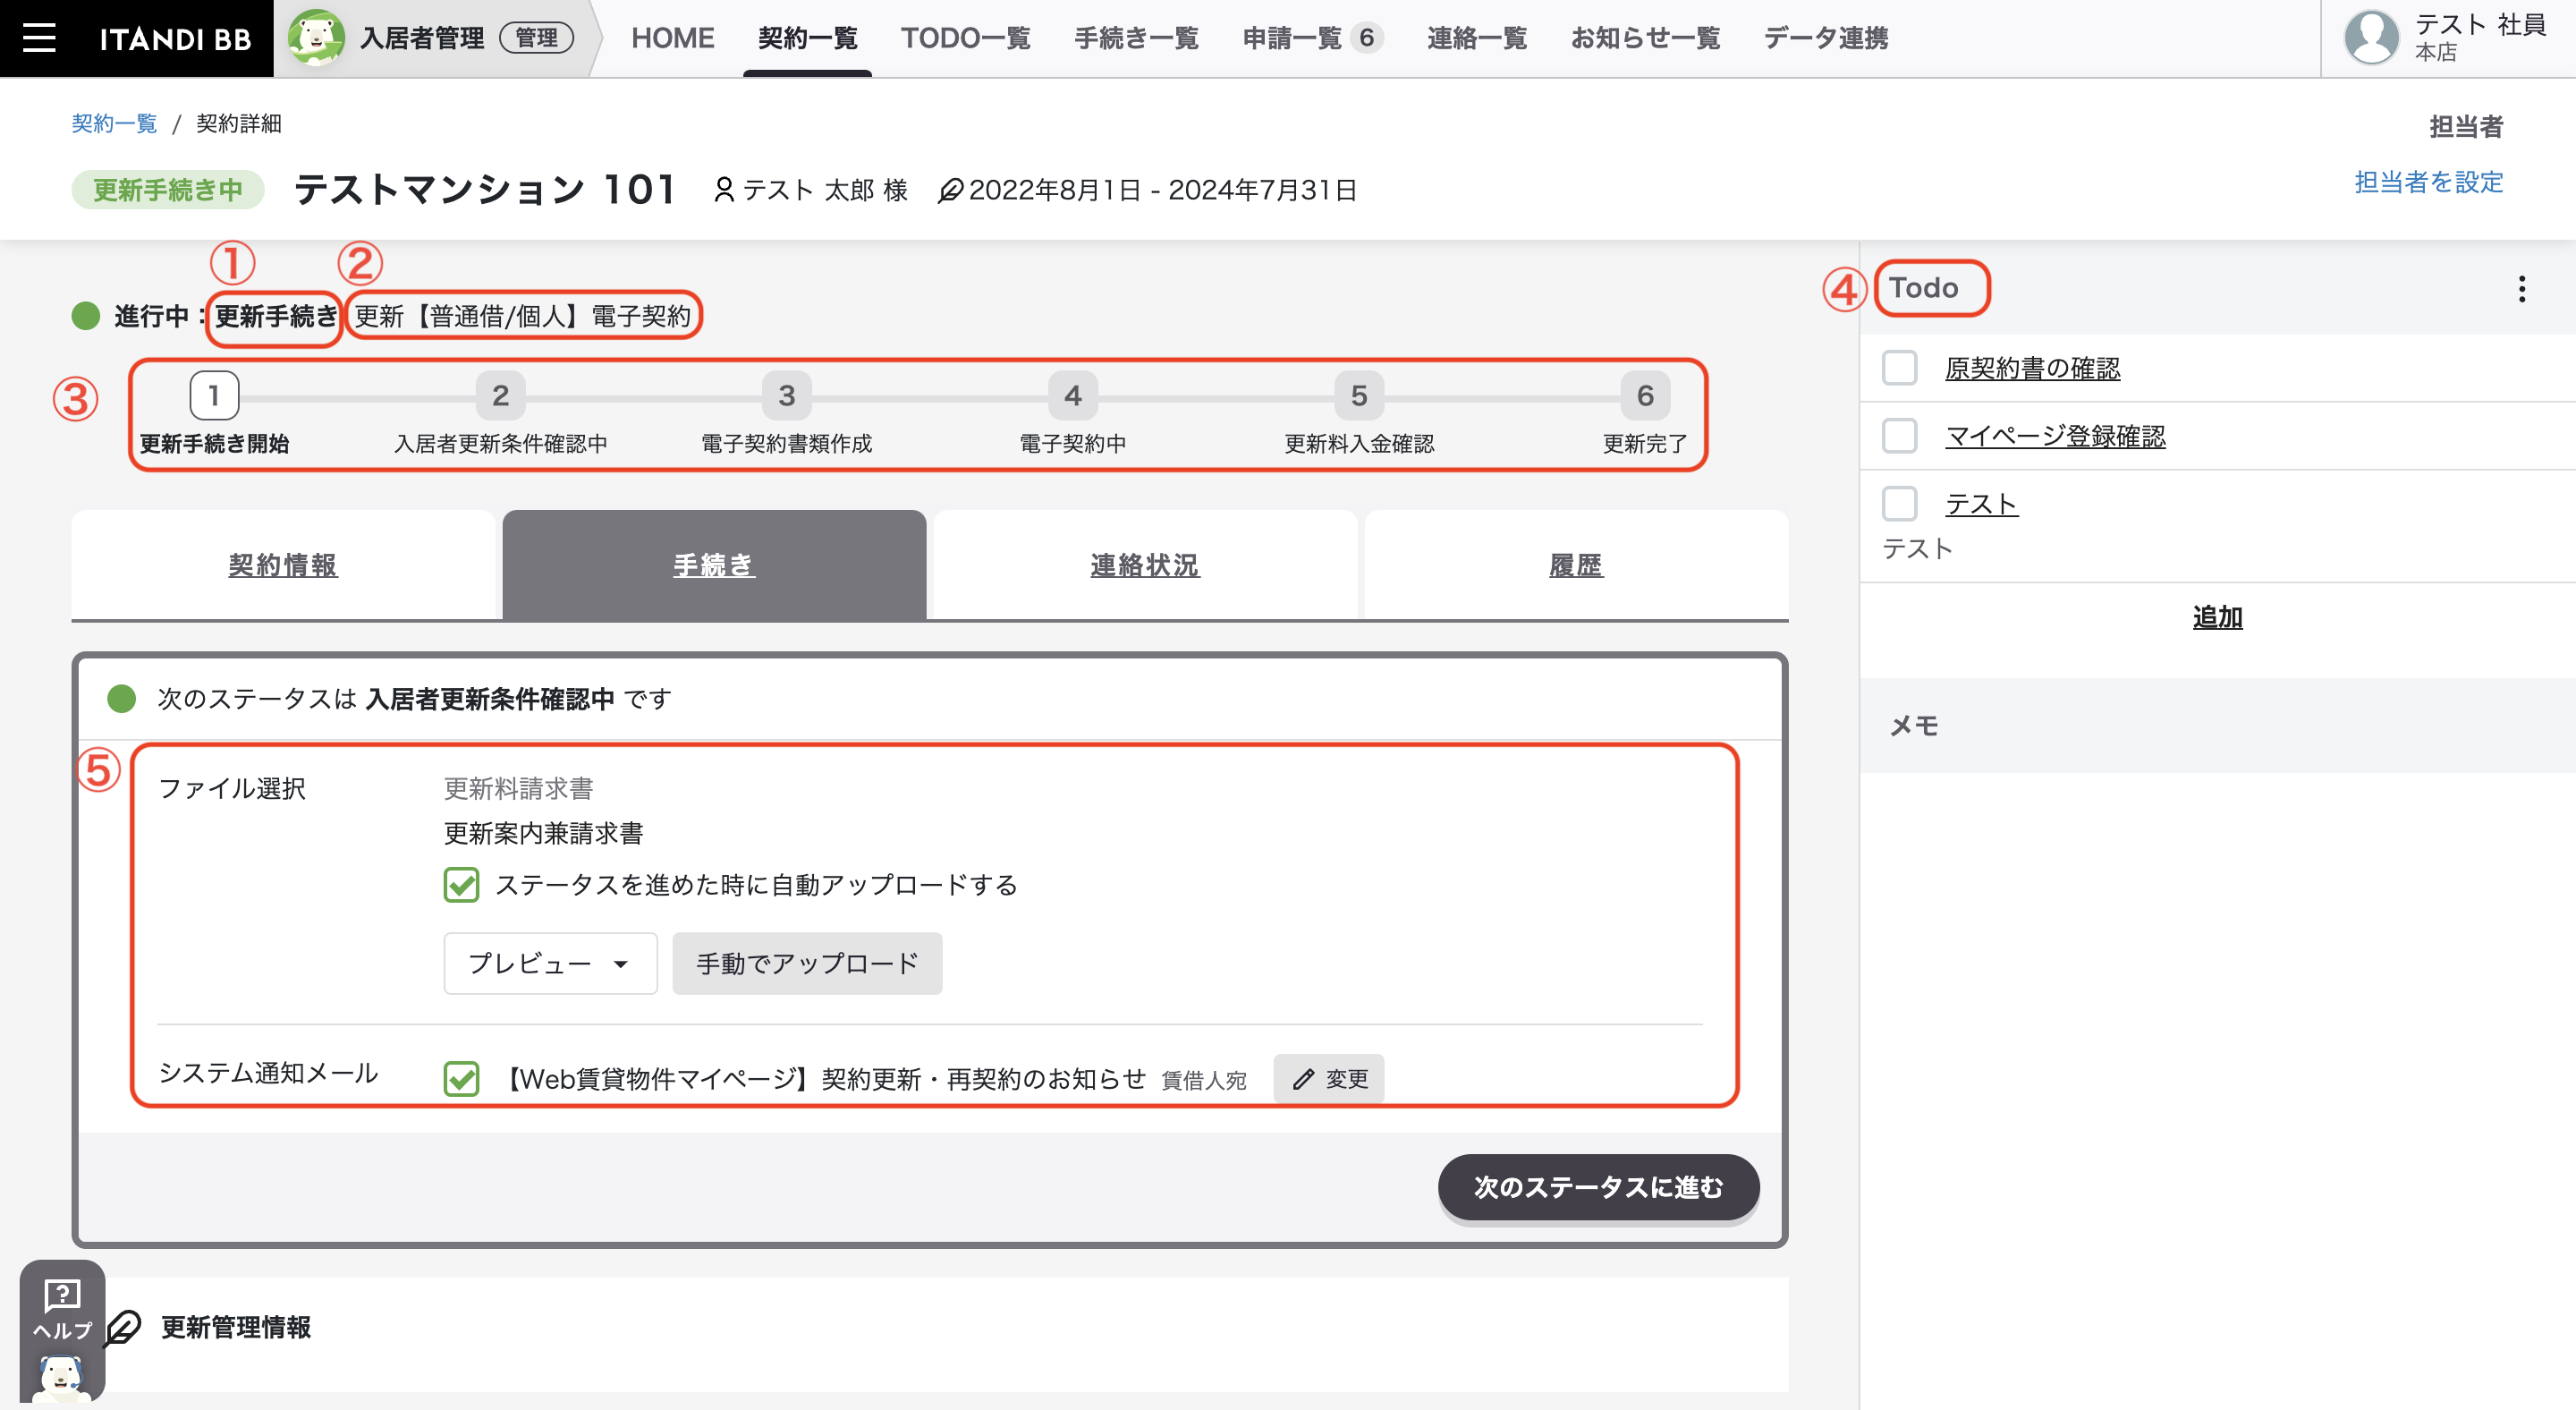Click the help bear chat mascot
The height and width of the screenshot is (1410, 2576).
coord(62,1378)
